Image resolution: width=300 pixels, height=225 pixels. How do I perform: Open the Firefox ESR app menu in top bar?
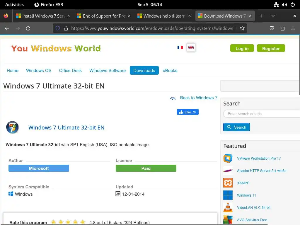coord(49,5)
